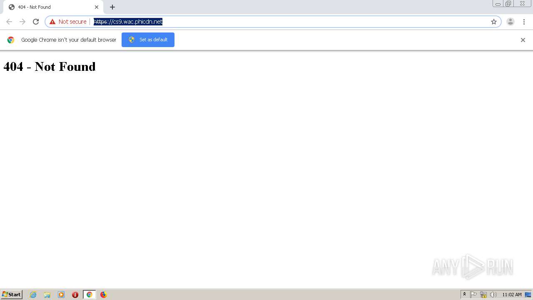Open the Windows Start menu
Viewport: 533px width, 300px height.
coord(12,295)
